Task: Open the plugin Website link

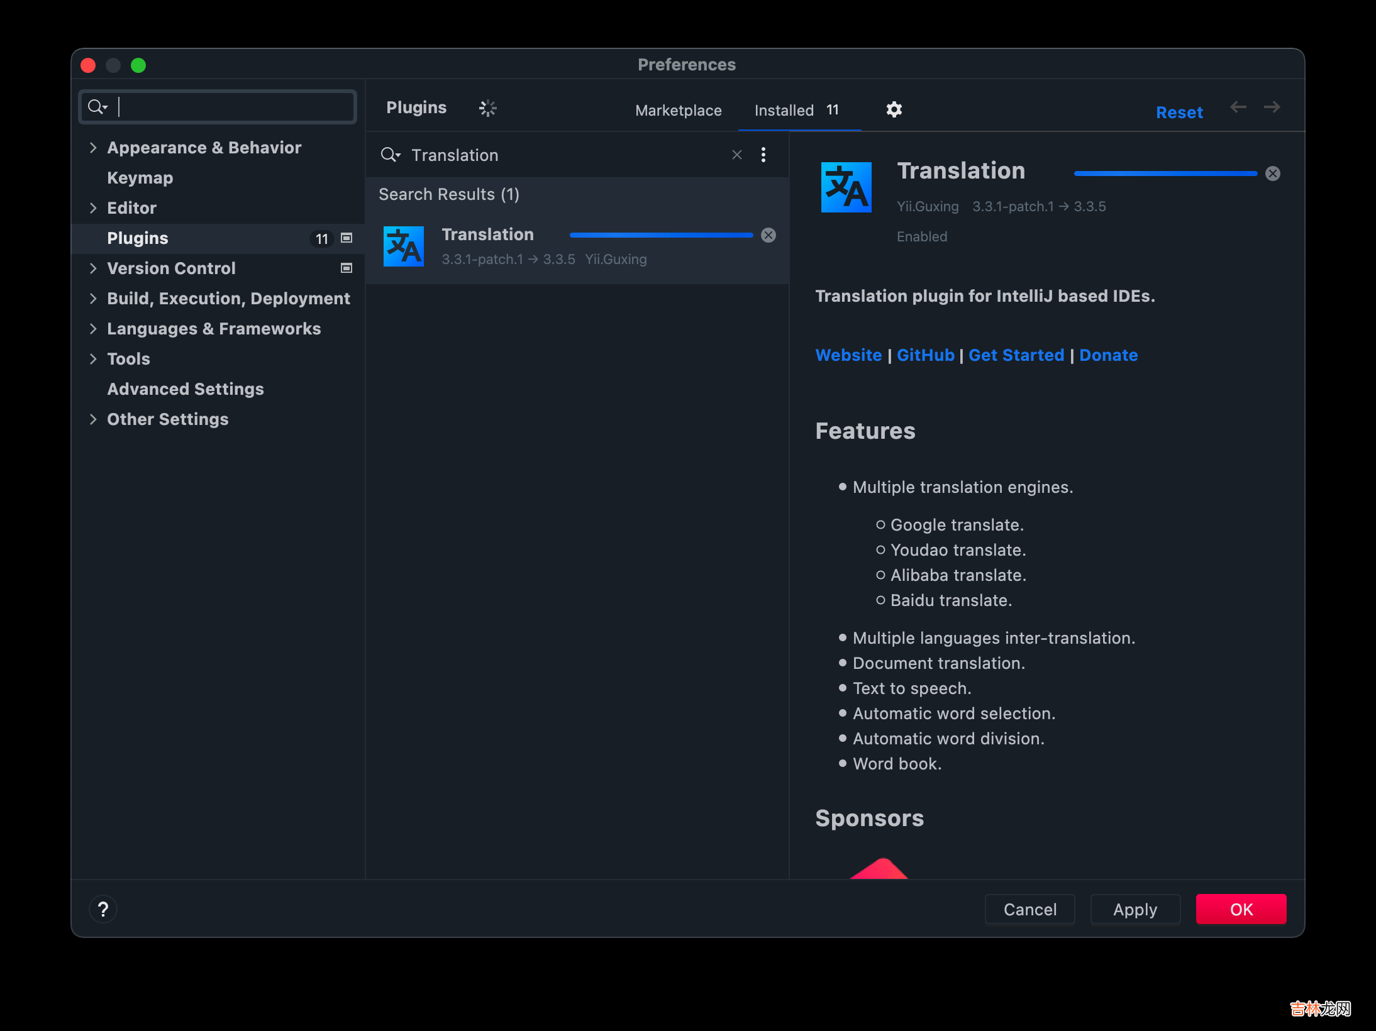Action: [848, 355]
